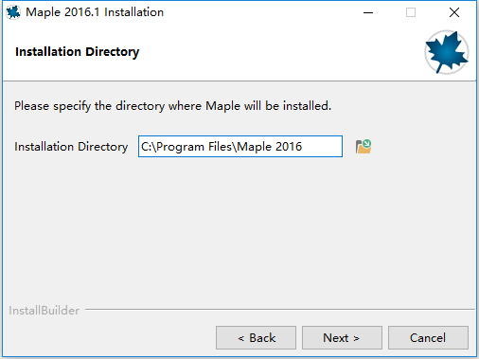Click the small Maple leaf icon in the title bar
479x359 pixels.
click(x=13, y=12)
